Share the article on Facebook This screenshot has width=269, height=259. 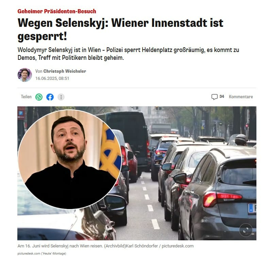click(50, 97)
